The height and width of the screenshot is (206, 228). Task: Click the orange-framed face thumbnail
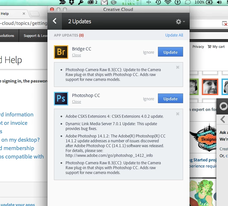210,87
